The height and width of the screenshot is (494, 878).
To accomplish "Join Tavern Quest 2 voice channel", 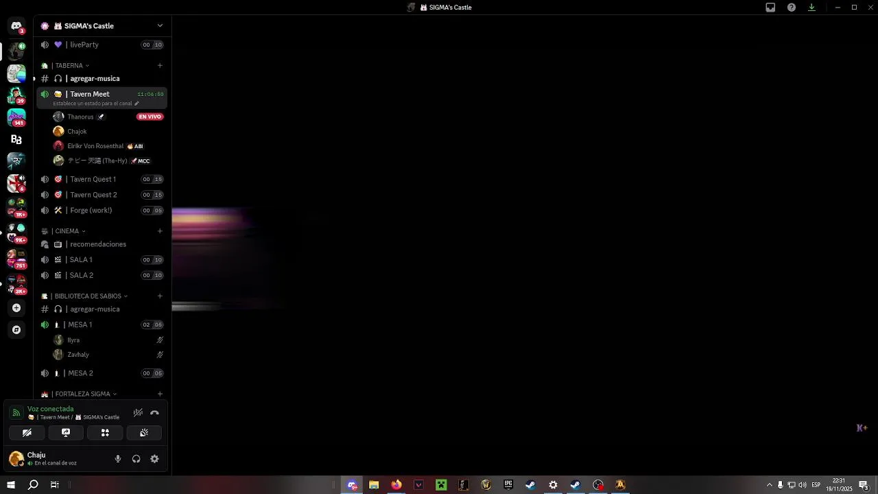I will 102,195.
